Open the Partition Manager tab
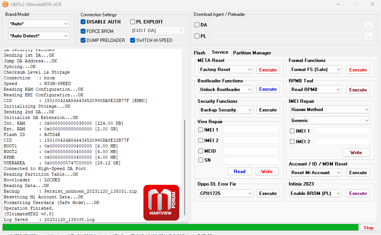 252,53
